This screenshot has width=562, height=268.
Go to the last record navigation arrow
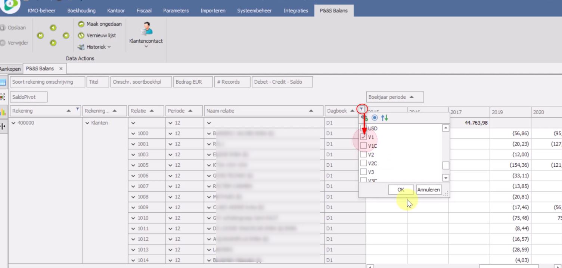point(66,36)
